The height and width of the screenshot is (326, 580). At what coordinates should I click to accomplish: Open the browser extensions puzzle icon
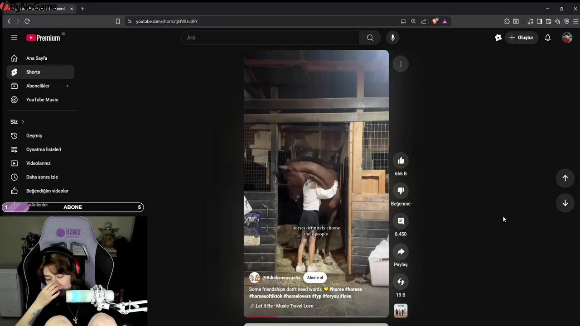point(507,21)
